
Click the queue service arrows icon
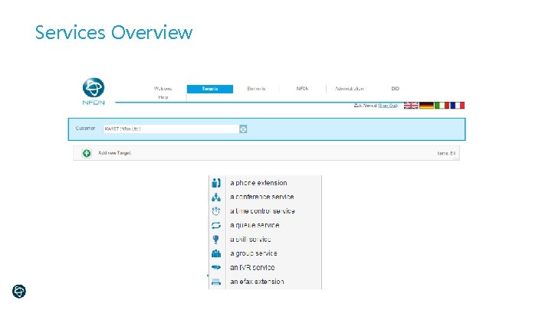216,225
